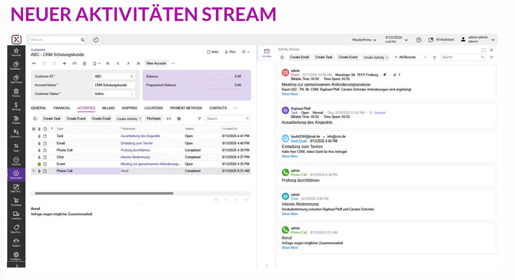
Task: Open the Taxes workspace
Action: pyautogui.click(x=16, y=148)
